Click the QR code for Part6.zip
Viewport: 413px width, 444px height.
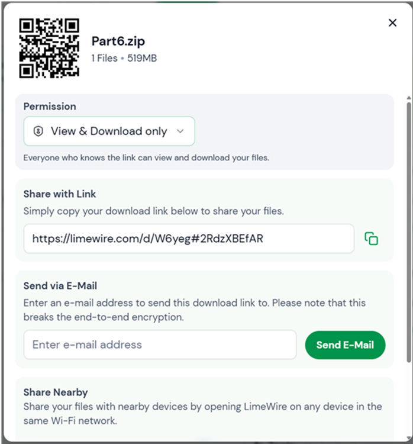point(49,48)
